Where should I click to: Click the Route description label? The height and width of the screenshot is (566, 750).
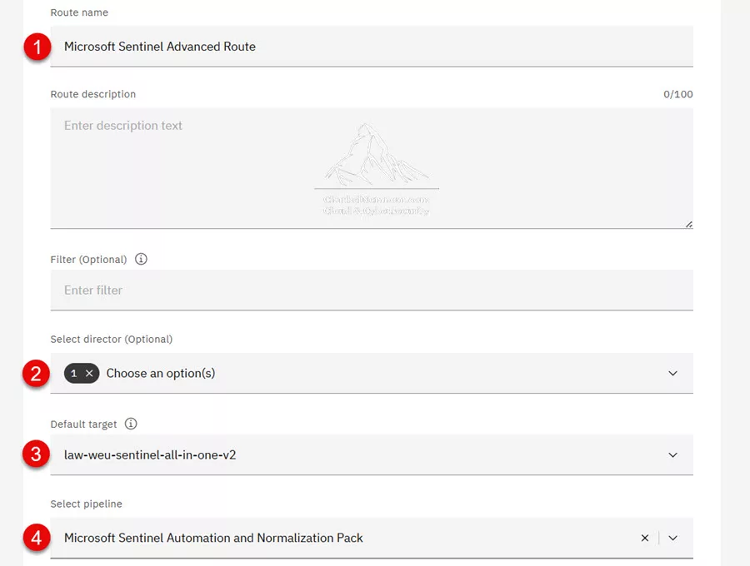click(x=93, y=94)
